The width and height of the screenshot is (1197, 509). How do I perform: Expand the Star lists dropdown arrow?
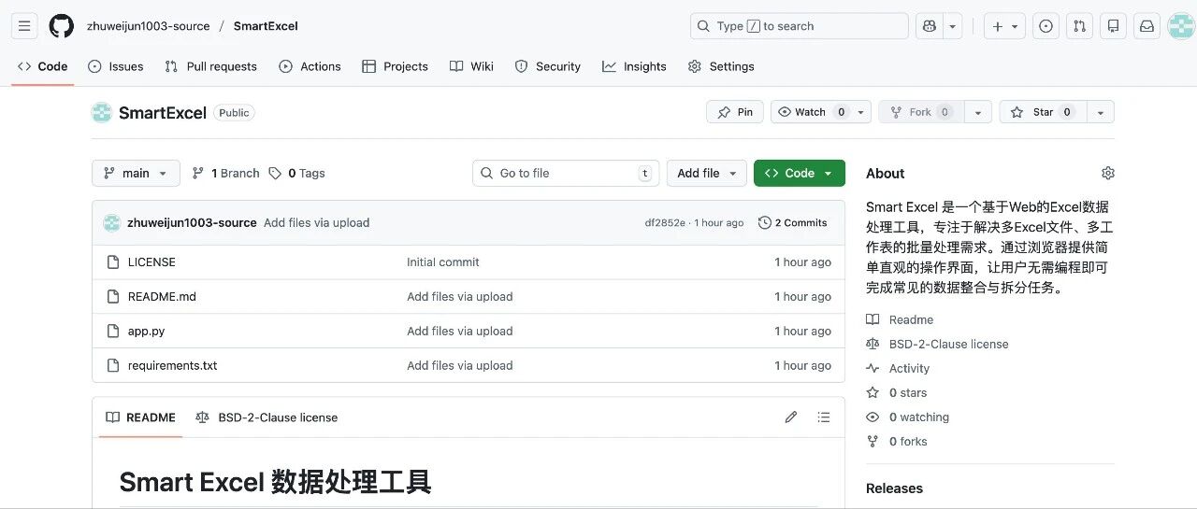pyautogui.click(x=1101, y=112)
